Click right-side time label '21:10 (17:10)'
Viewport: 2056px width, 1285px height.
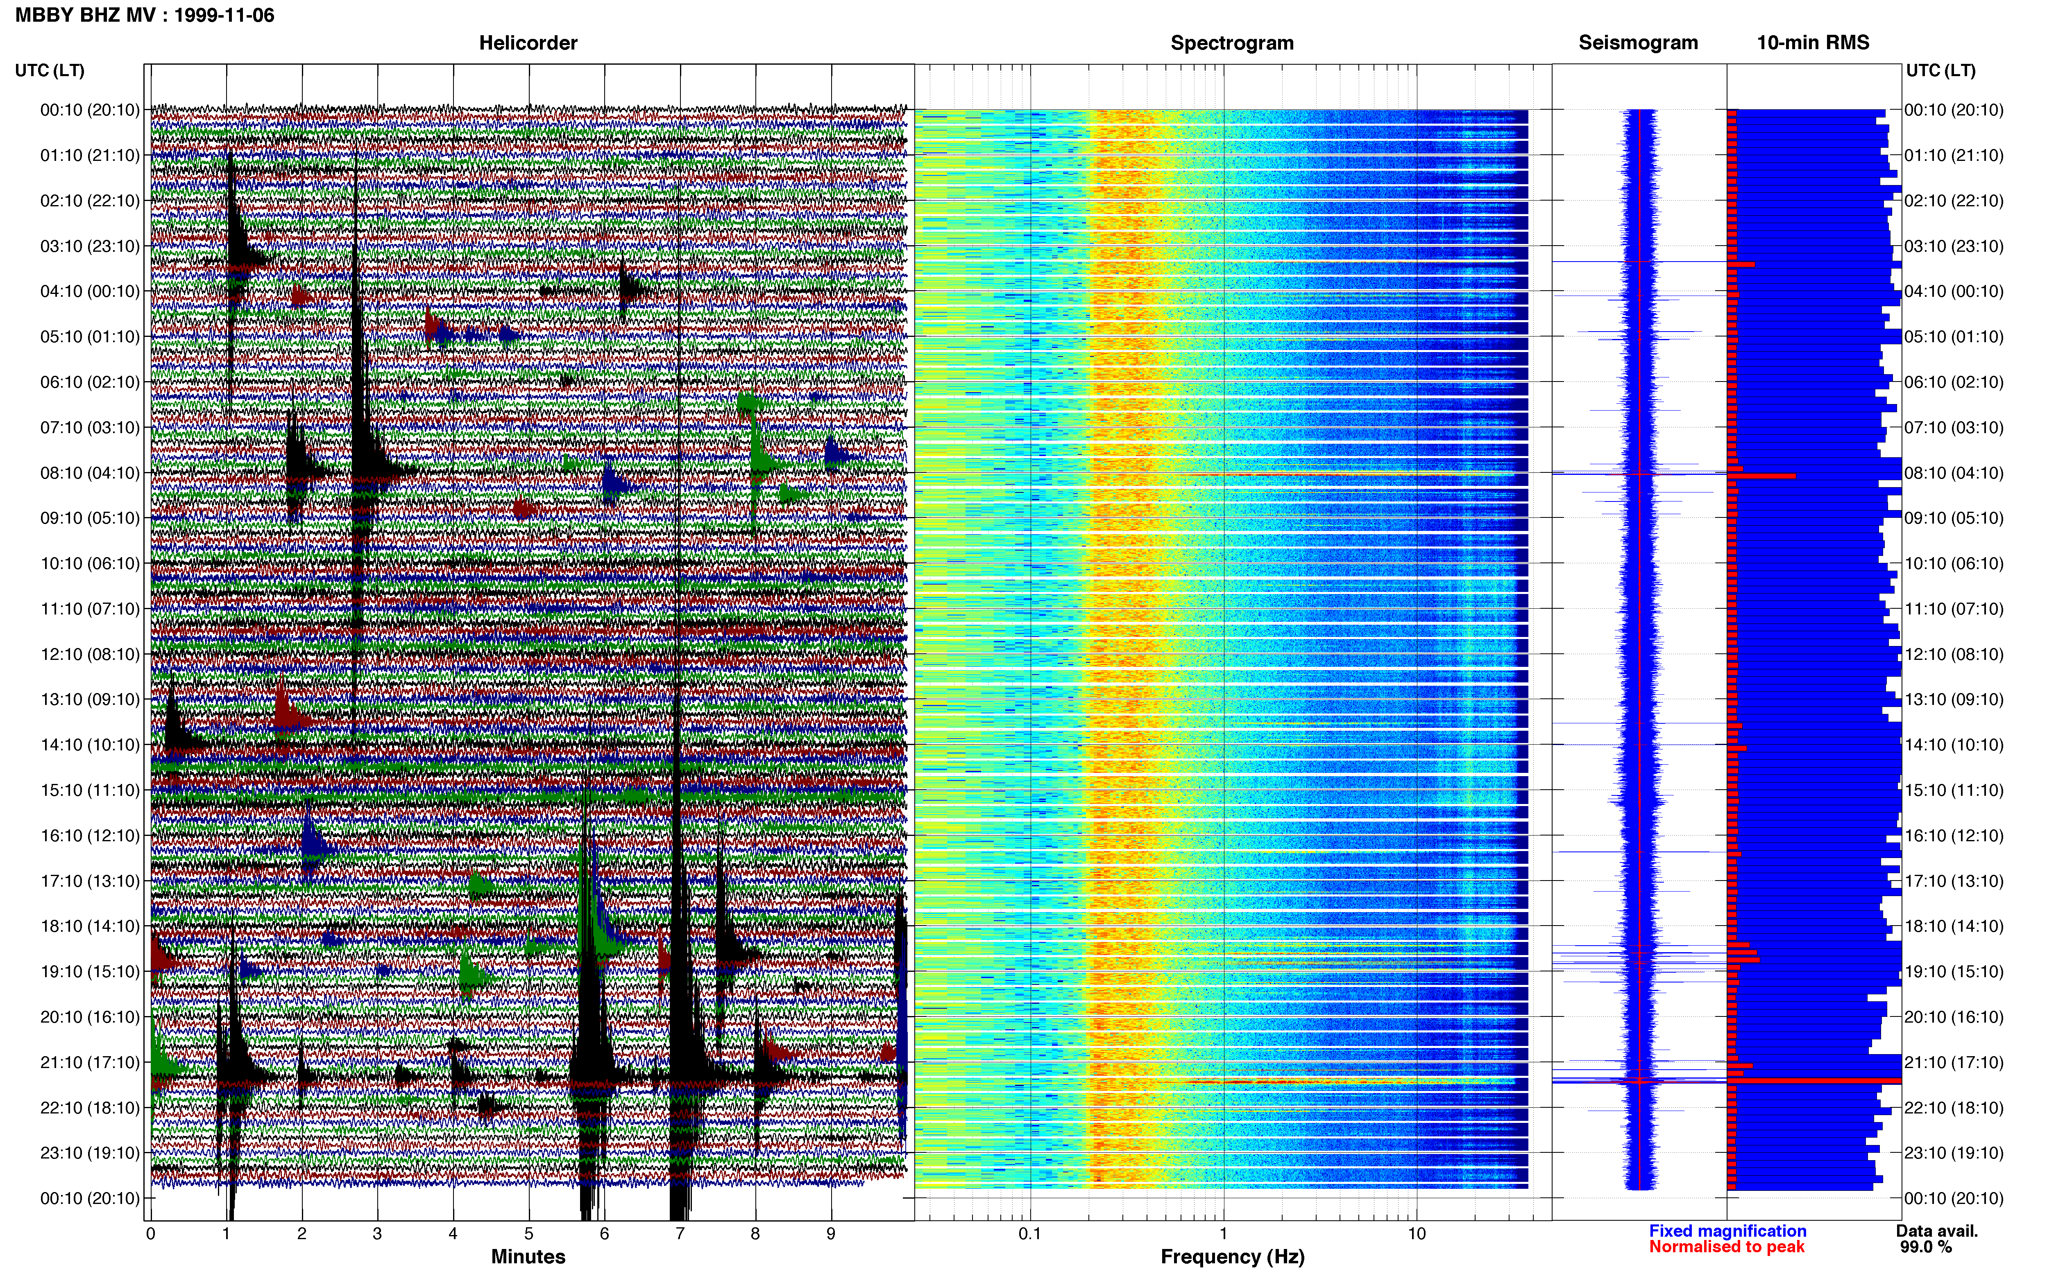[1954, 1062]
